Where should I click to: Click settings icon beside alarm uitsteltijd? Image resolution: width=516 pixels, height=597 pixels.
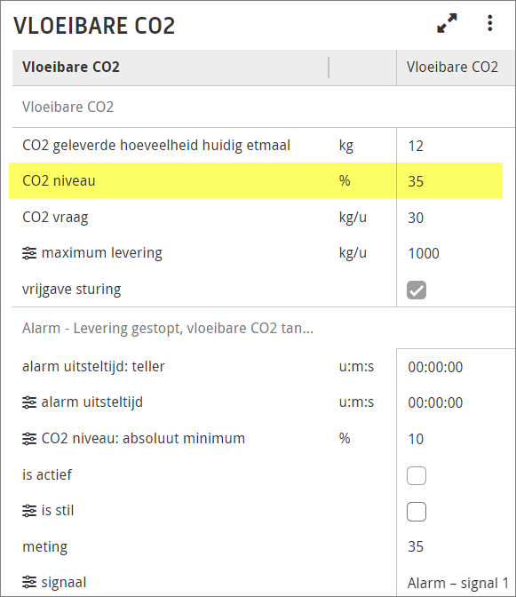(x=29, y=402)
